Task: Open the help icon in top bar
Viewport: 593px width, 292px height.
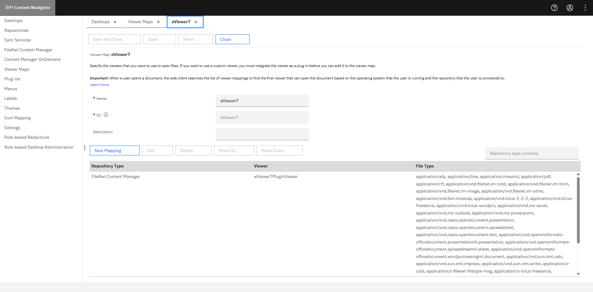Action: click(554, 8)
